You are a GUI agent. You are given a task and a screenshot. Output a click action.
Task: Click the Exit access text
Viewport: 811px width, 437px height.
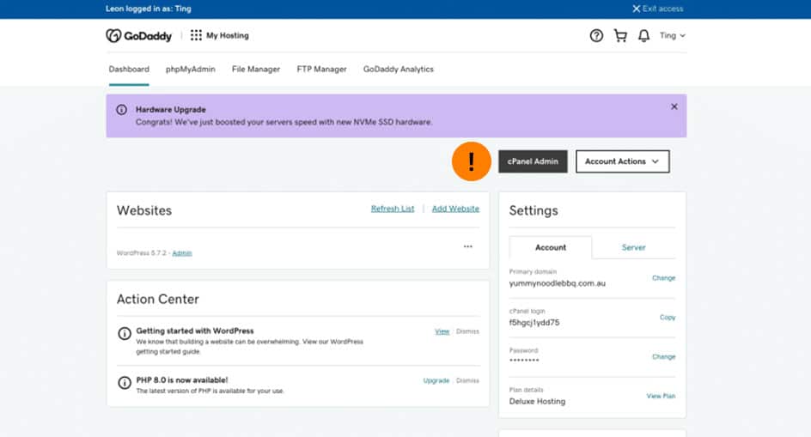pyautogui.click(x=662, y=9)
